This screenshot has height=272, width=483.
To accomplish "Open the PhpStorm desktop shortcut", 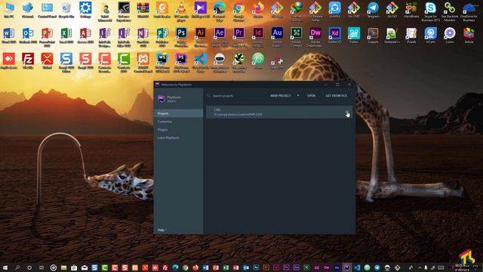I will tap(181, 63).
